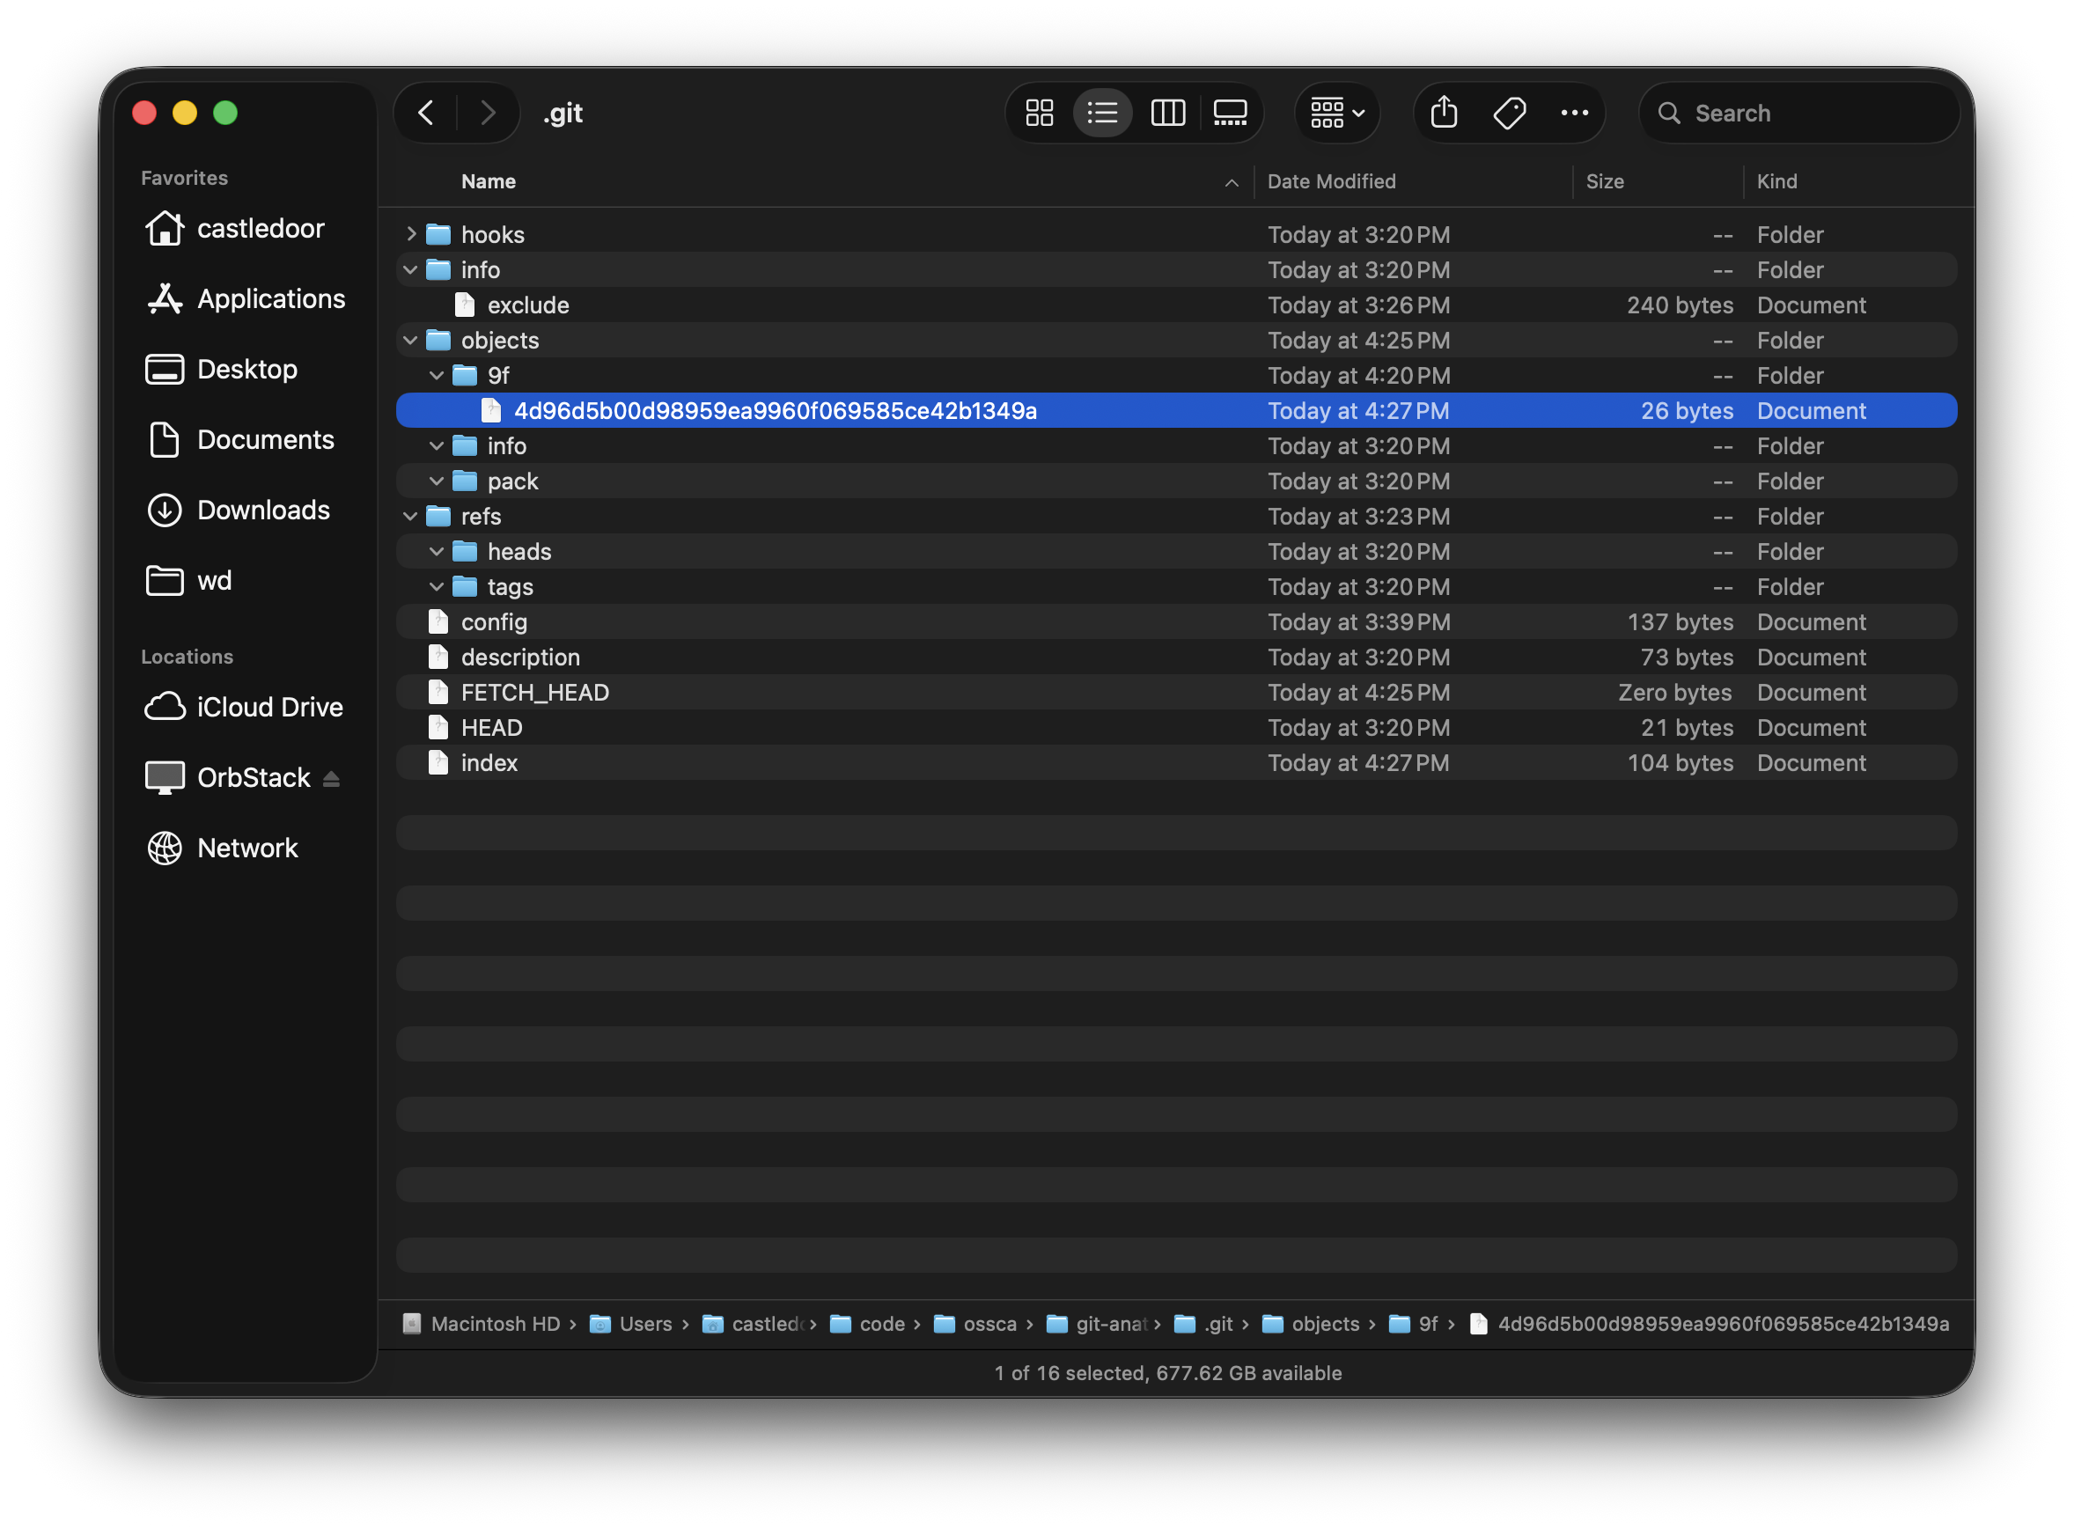Image resolution: width=2074 pixels, height=1528 pixels.
Task: Click the Search field
Action: click(x=1799, y=113)
